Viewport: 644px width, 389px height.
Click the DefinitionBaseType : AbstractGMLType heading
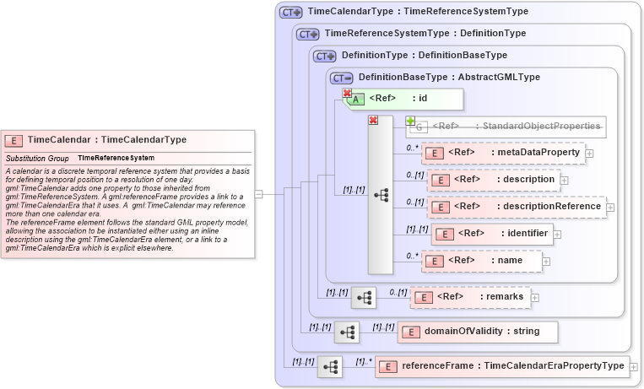point(449,78)
